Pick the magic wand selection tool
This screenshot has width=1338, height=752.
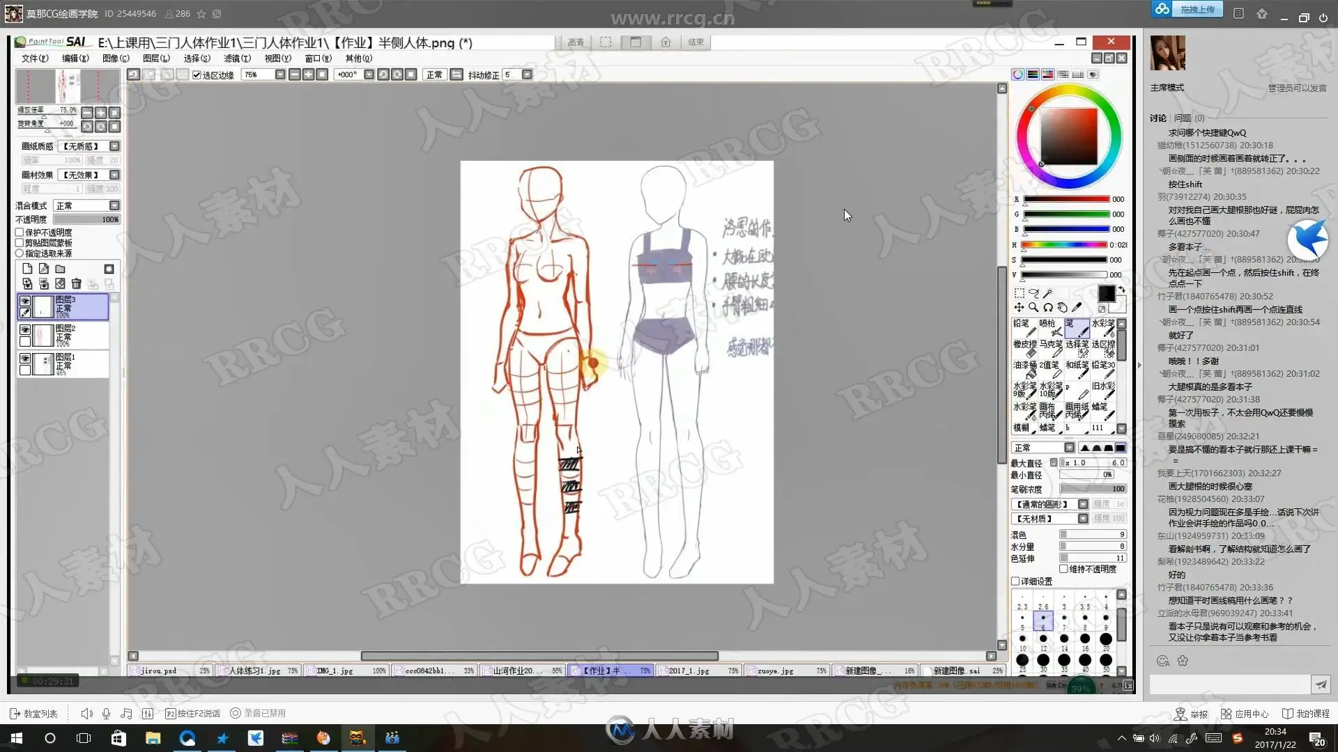click(1047, 293)
